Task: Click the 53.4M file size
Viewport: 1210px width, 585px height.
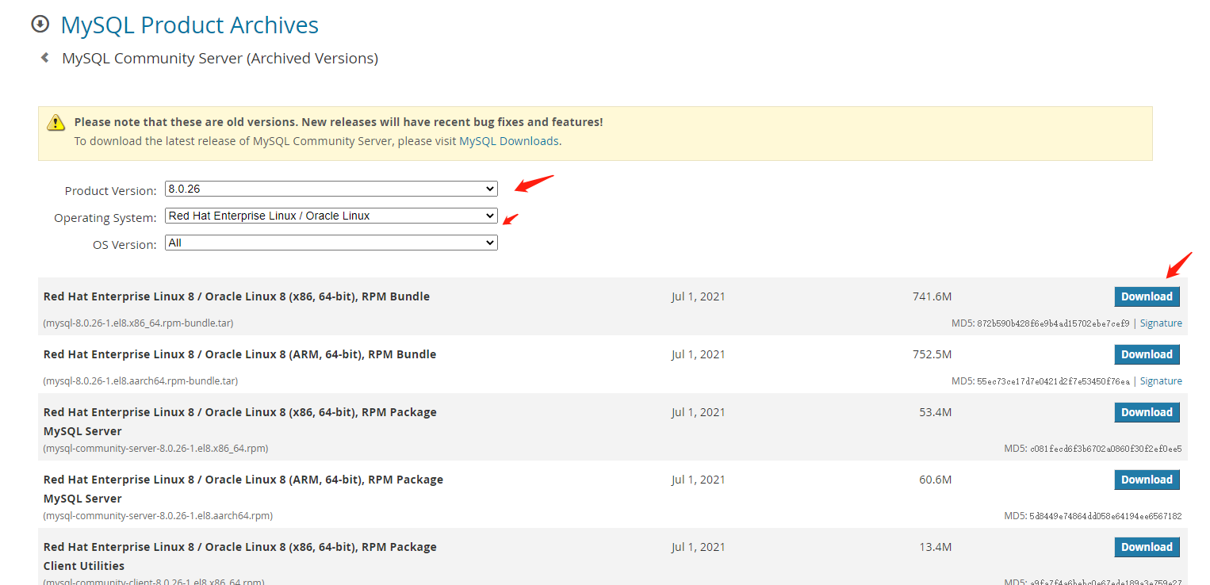Action: [x=935, y=412]
